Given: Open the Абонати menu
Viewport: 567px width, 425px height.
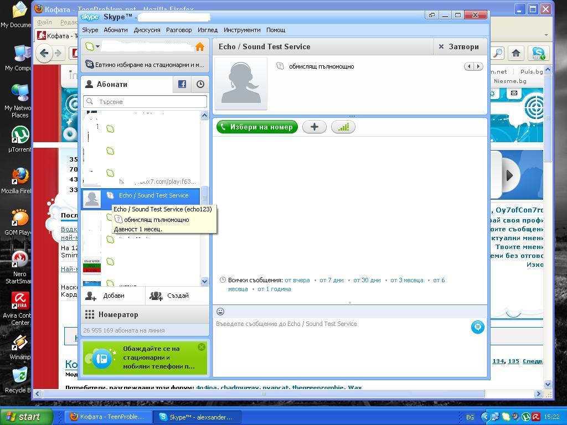Looking at the screenshot, I should 116,30.
